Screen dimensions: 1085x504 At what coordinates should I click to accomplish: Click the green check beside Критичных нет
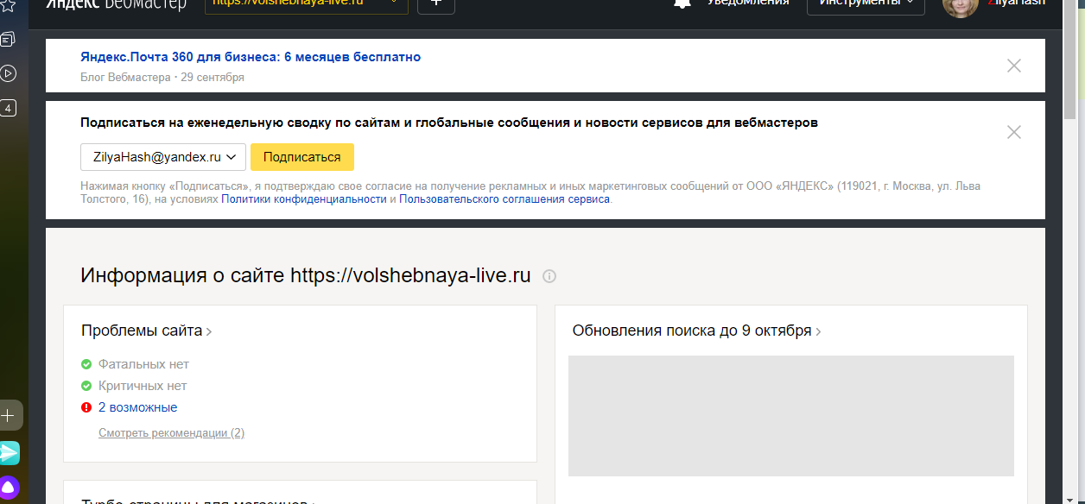click(86, 386)
